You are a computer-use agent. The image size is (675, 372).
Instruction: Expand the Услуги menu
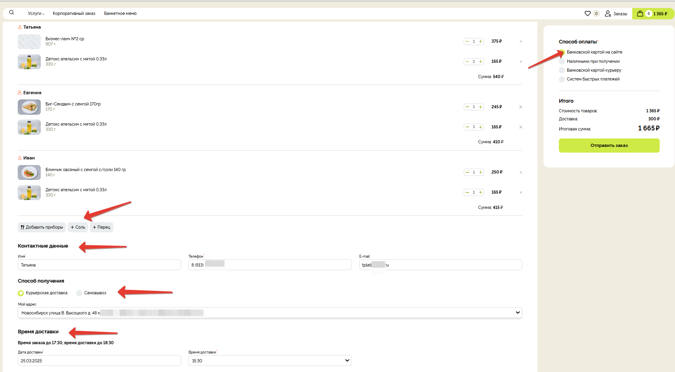tap(36, 14)
